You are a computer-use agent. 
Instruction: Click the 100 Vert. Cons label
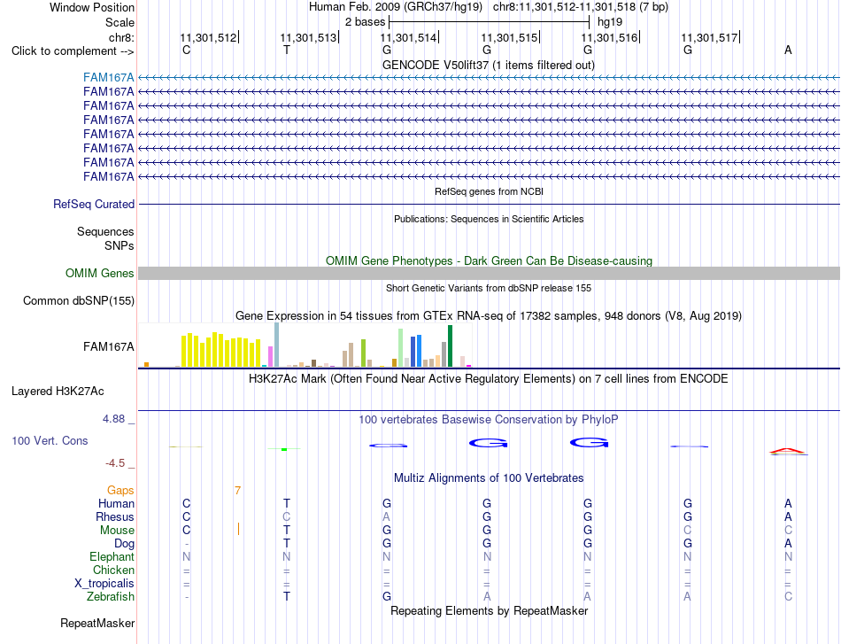pyautogui.click(x=50, y=440)
